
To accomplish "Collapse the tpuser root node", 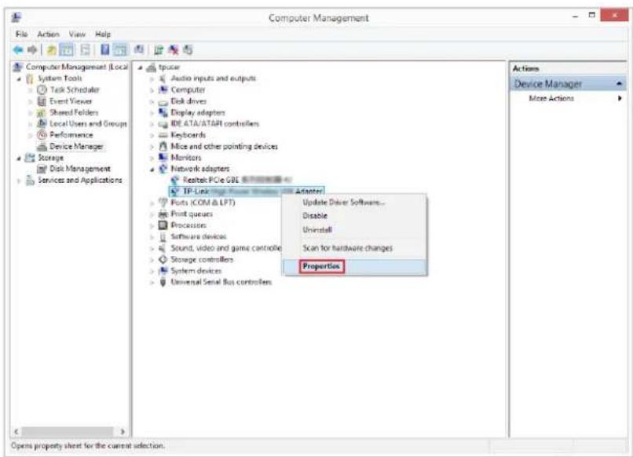I will point(141,68).
